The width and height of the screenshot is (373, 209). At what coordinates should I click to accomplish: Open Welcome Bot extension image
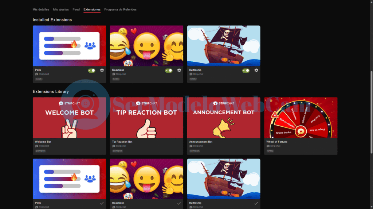point(69,118)
